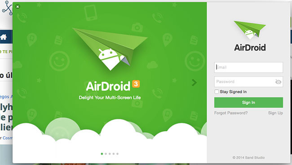Toggle password visibility eye icon

point(278,82)
